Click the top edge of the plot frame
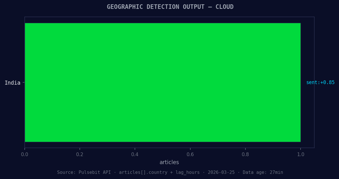The image size is (339, 179). click(x=169, y=17)
